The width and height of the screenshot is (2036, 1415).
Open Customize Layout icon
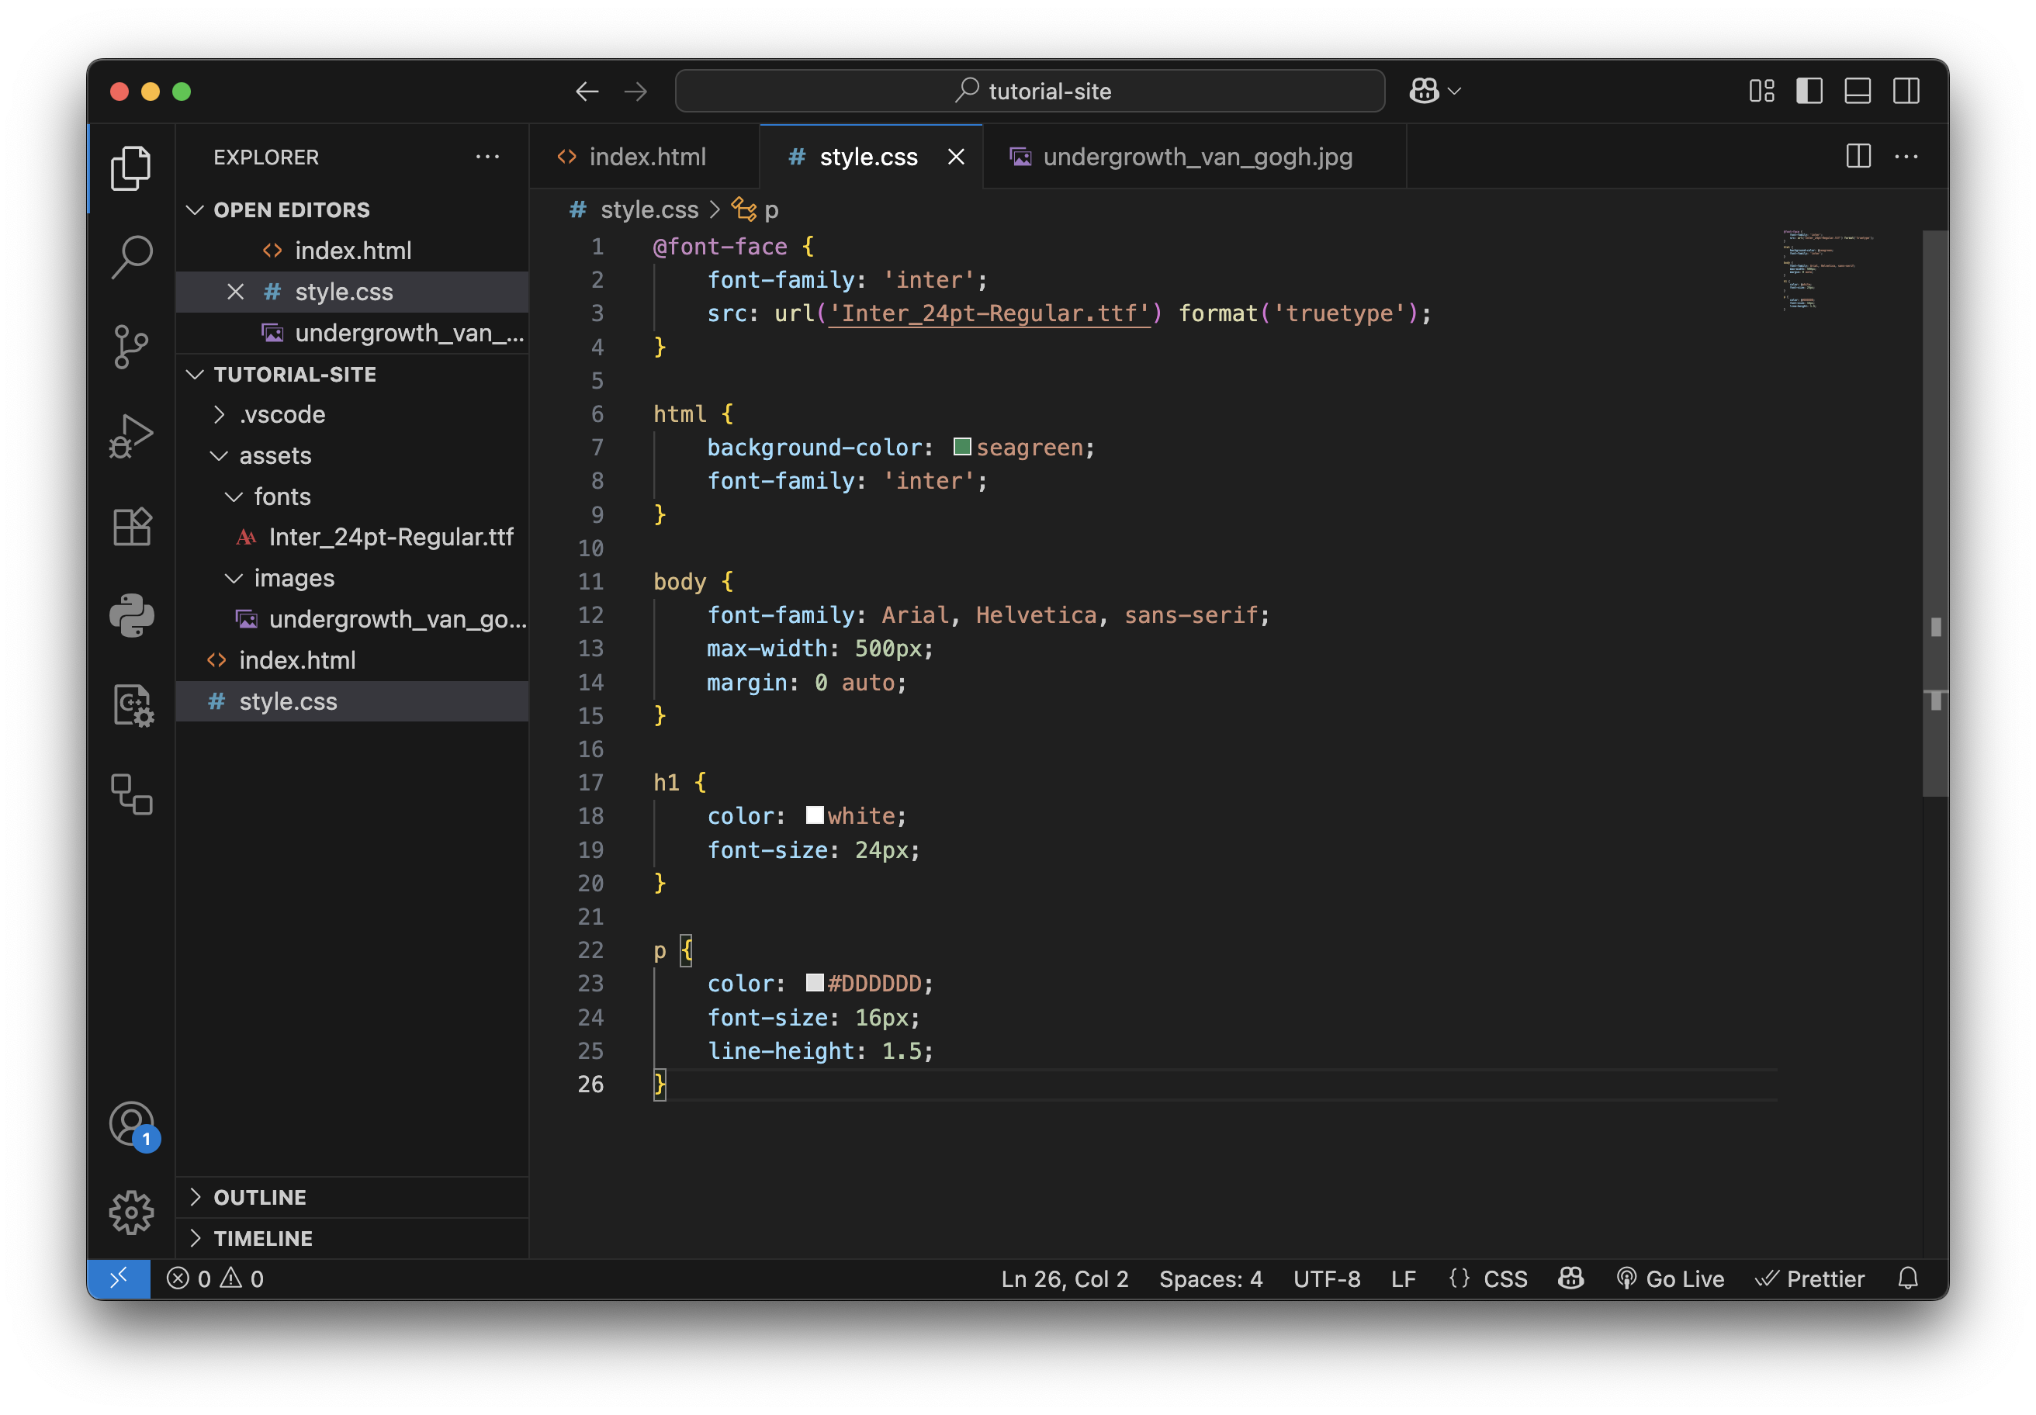click(1761, 91)
